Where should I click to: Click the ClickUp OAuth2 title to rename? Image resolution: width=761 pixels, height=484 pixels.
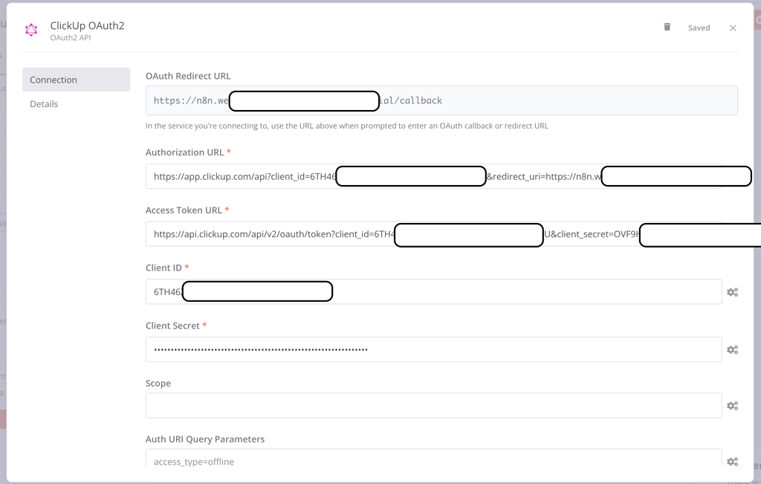click(86, 24)
